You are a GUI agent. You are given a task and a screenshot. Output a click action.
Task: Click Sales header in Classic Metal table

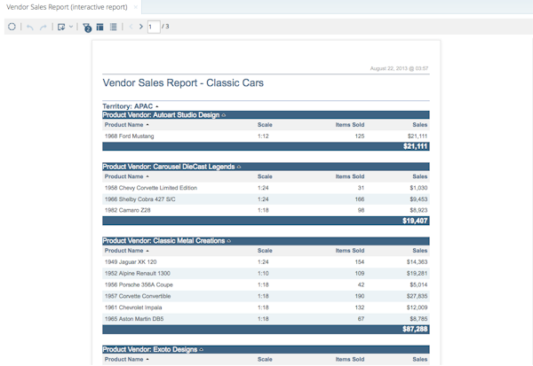pyautogui.click(x=420, y=251)
